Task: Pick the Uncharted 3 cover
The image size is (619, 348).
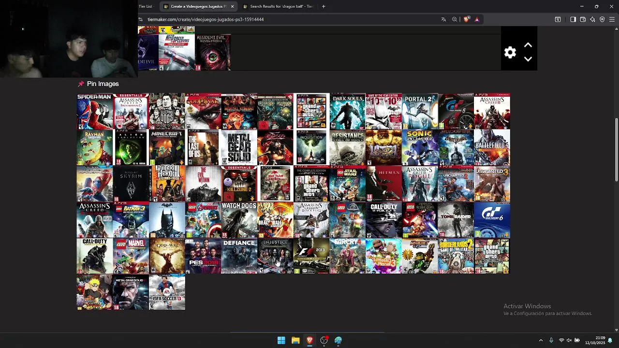Action: coord(492,184)
